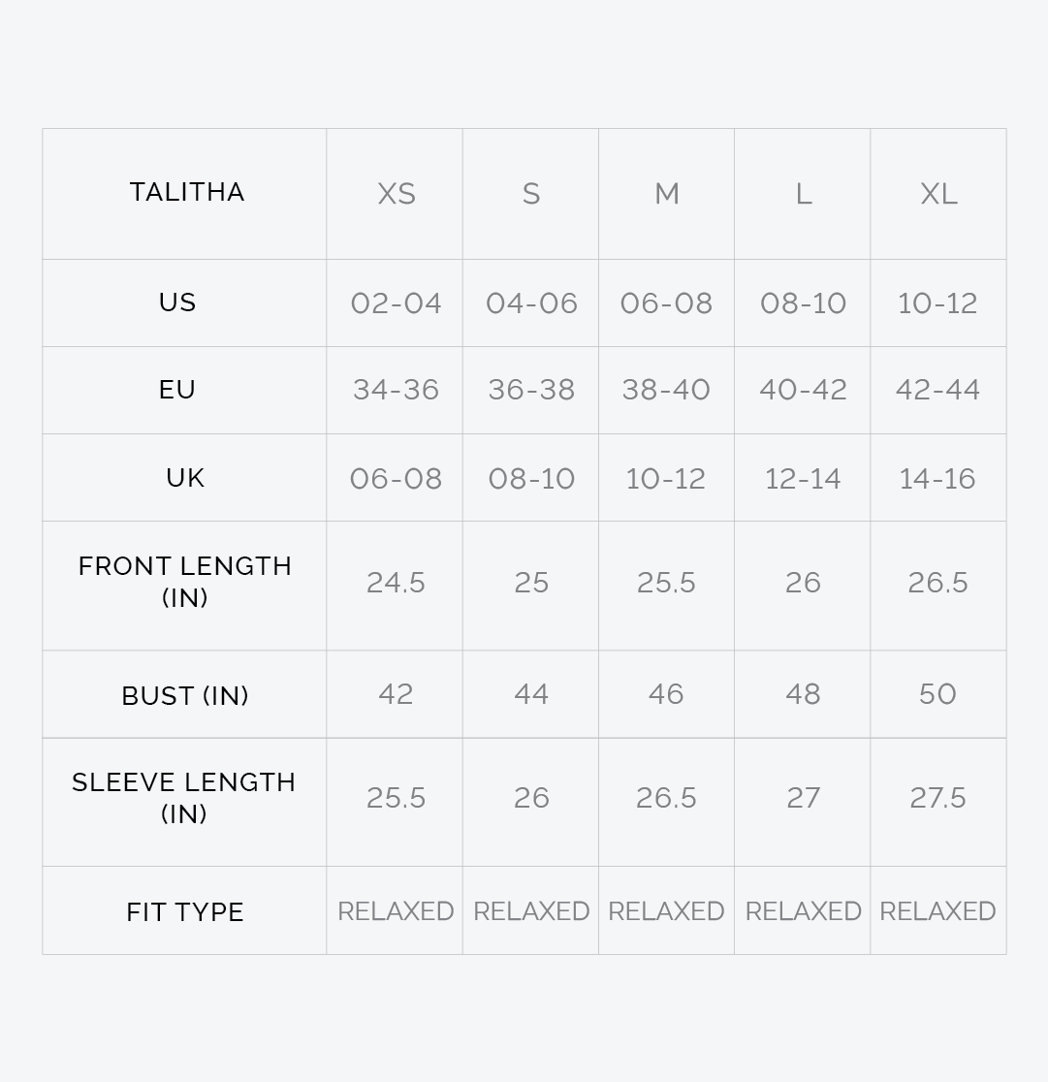Click the FIT TYPE row label
1048x1082 pixels.
(x=184, y=911)
